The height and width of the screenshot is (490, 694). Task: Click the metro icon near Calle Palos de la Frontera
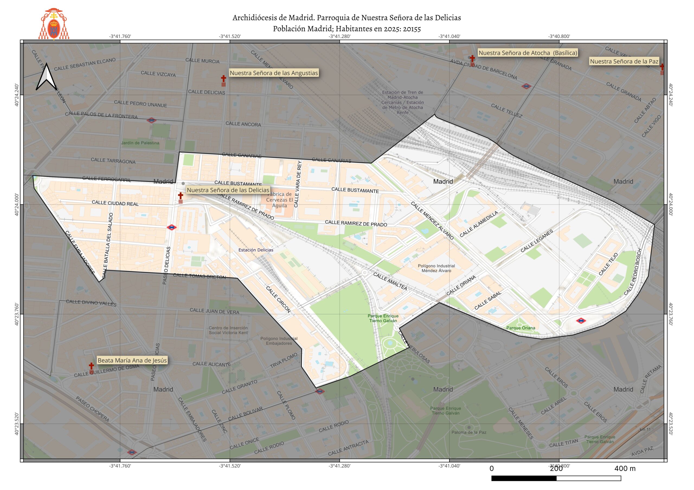(152, 120)
